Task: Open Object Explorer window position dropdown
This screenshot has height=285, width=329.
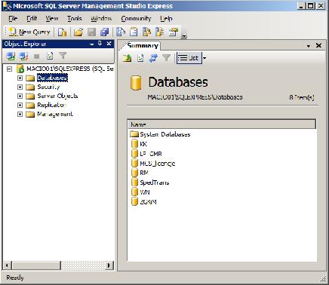Action: pyautogui.click(x=92, y=44)
